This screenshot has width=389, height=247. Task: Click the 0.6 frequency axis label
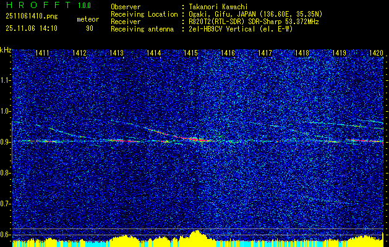[x=6, y=235]
